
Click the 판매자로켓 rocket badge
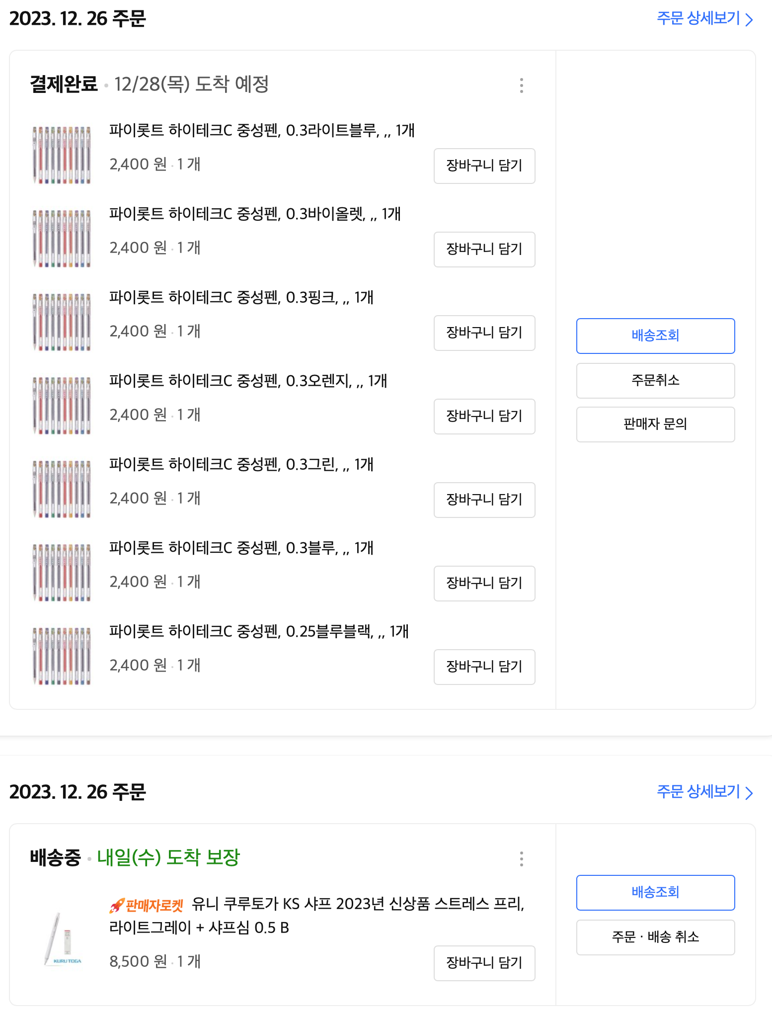(x=147, y=906)
